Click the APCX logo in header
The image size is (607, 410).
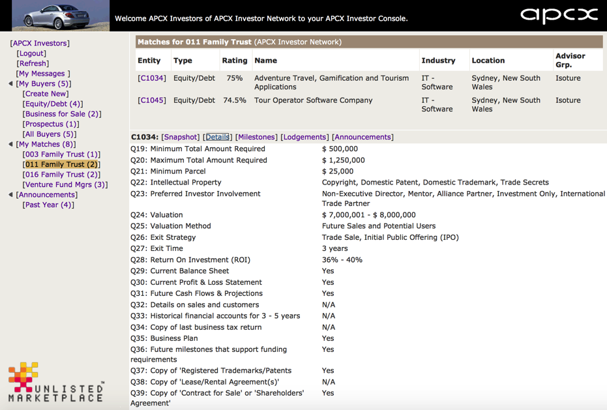(559, 16)
